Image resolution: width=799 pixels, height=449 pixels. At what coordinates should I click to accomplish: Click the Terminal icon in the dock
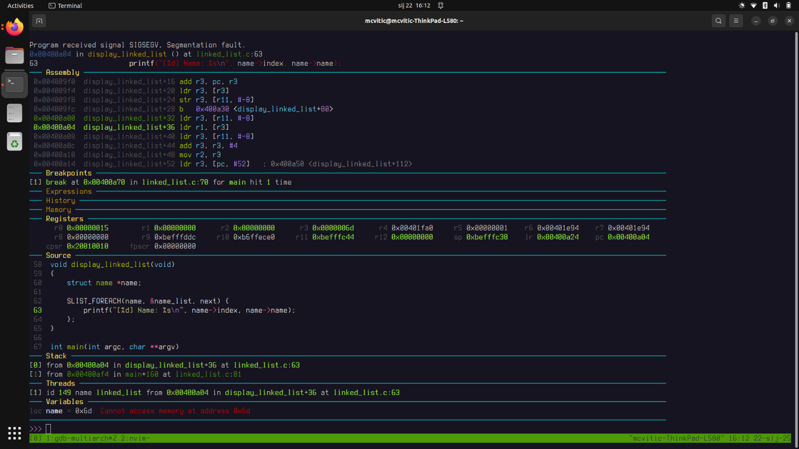coord(14,84)
